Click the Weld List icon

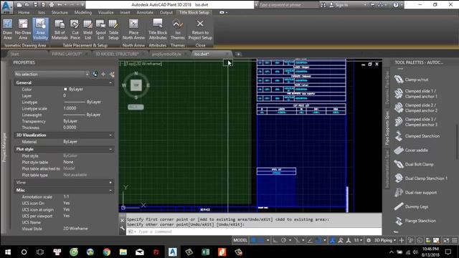tap(87, 29)
